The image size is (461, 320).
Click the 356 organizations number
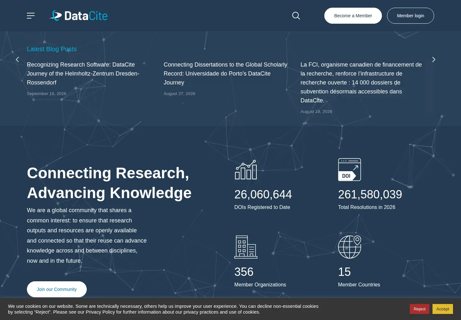click(244, 272)
